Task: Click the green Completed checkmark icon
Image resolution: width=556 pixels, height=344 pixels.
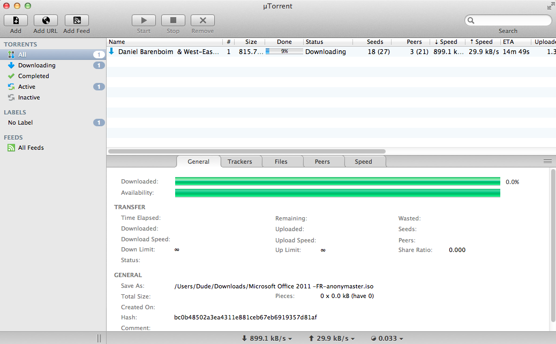Action: click(x=11, y=76)
